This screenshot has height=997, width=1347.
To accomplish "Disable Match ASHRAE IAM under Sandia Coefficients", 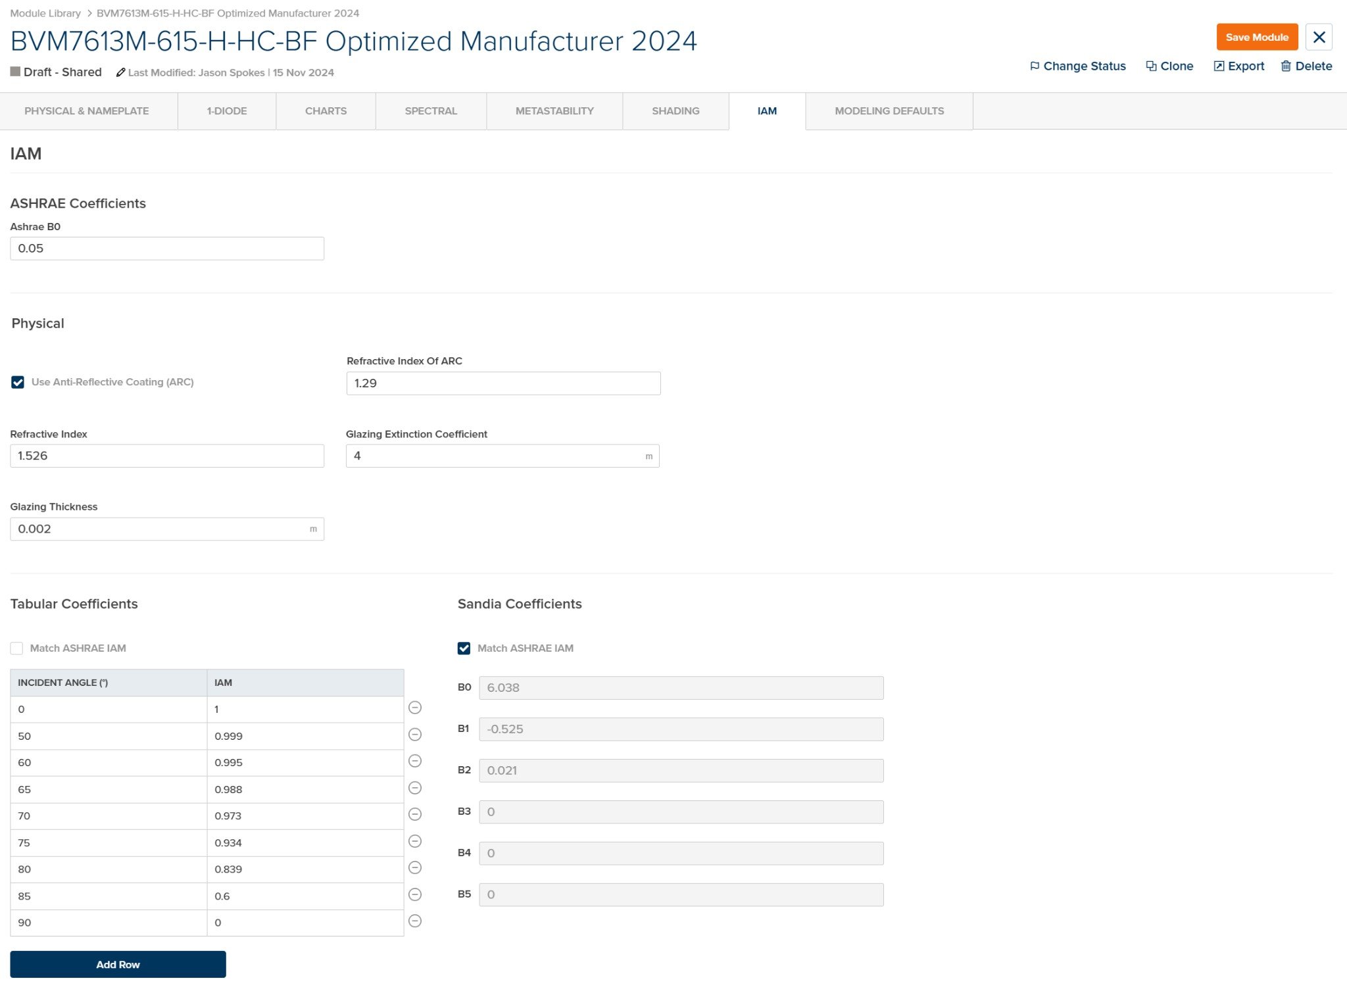I will (x=464, y=648).
